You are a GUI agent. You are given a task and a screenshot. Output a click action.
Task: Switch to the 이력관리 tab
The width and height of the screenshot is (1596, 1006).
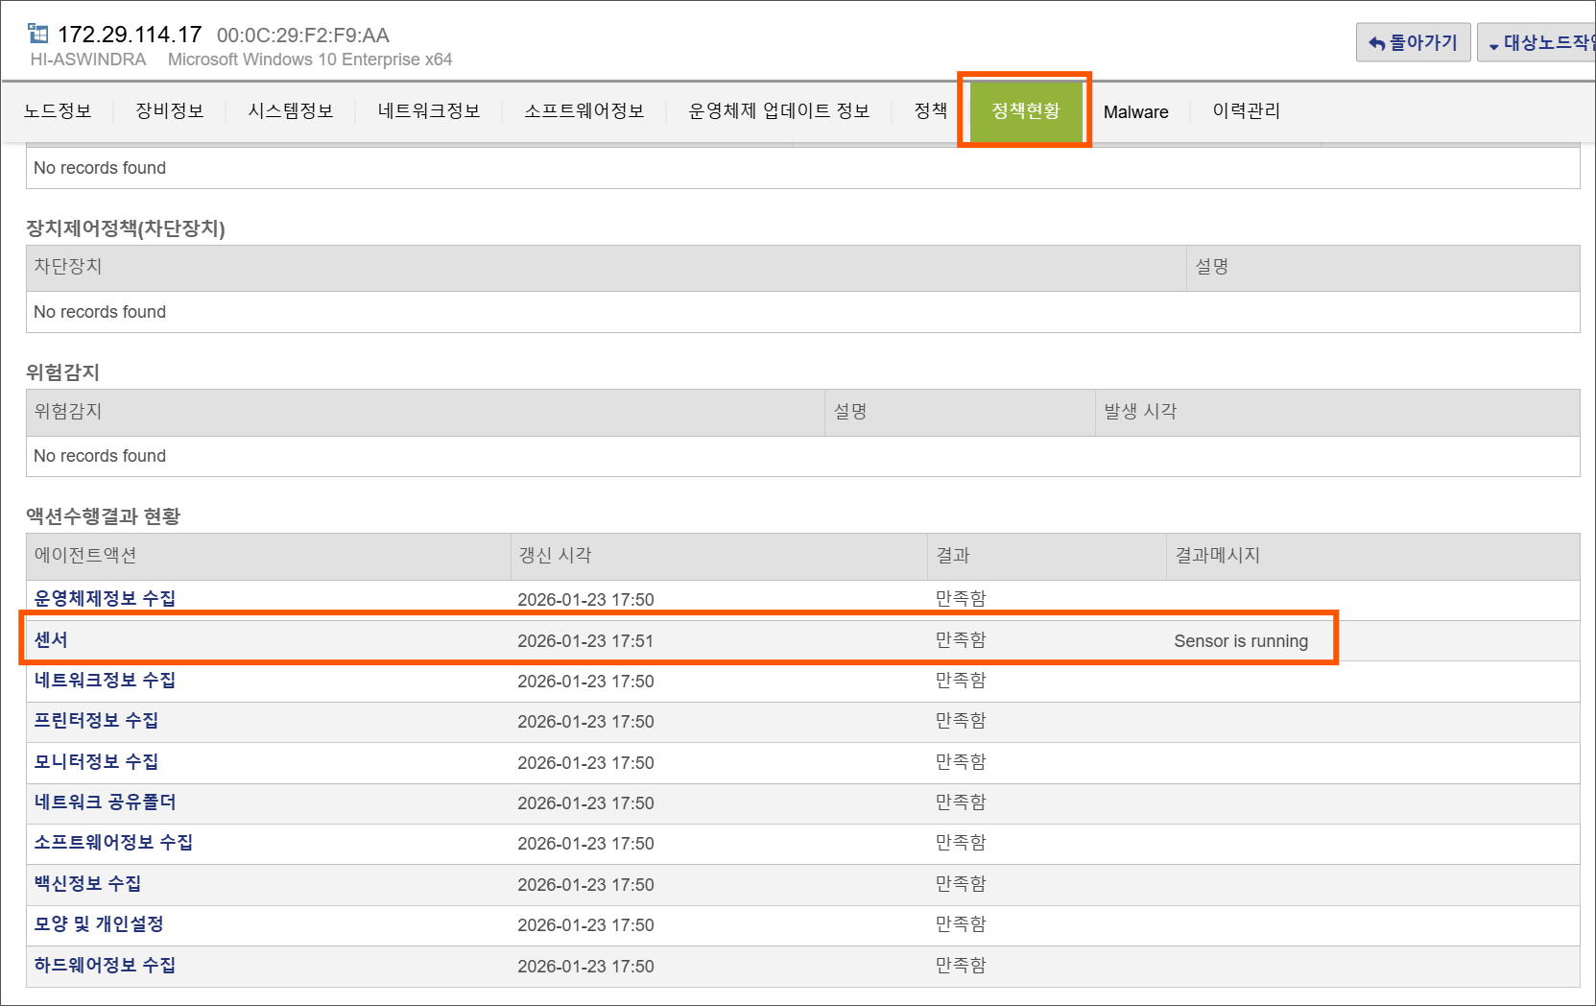1246,111
